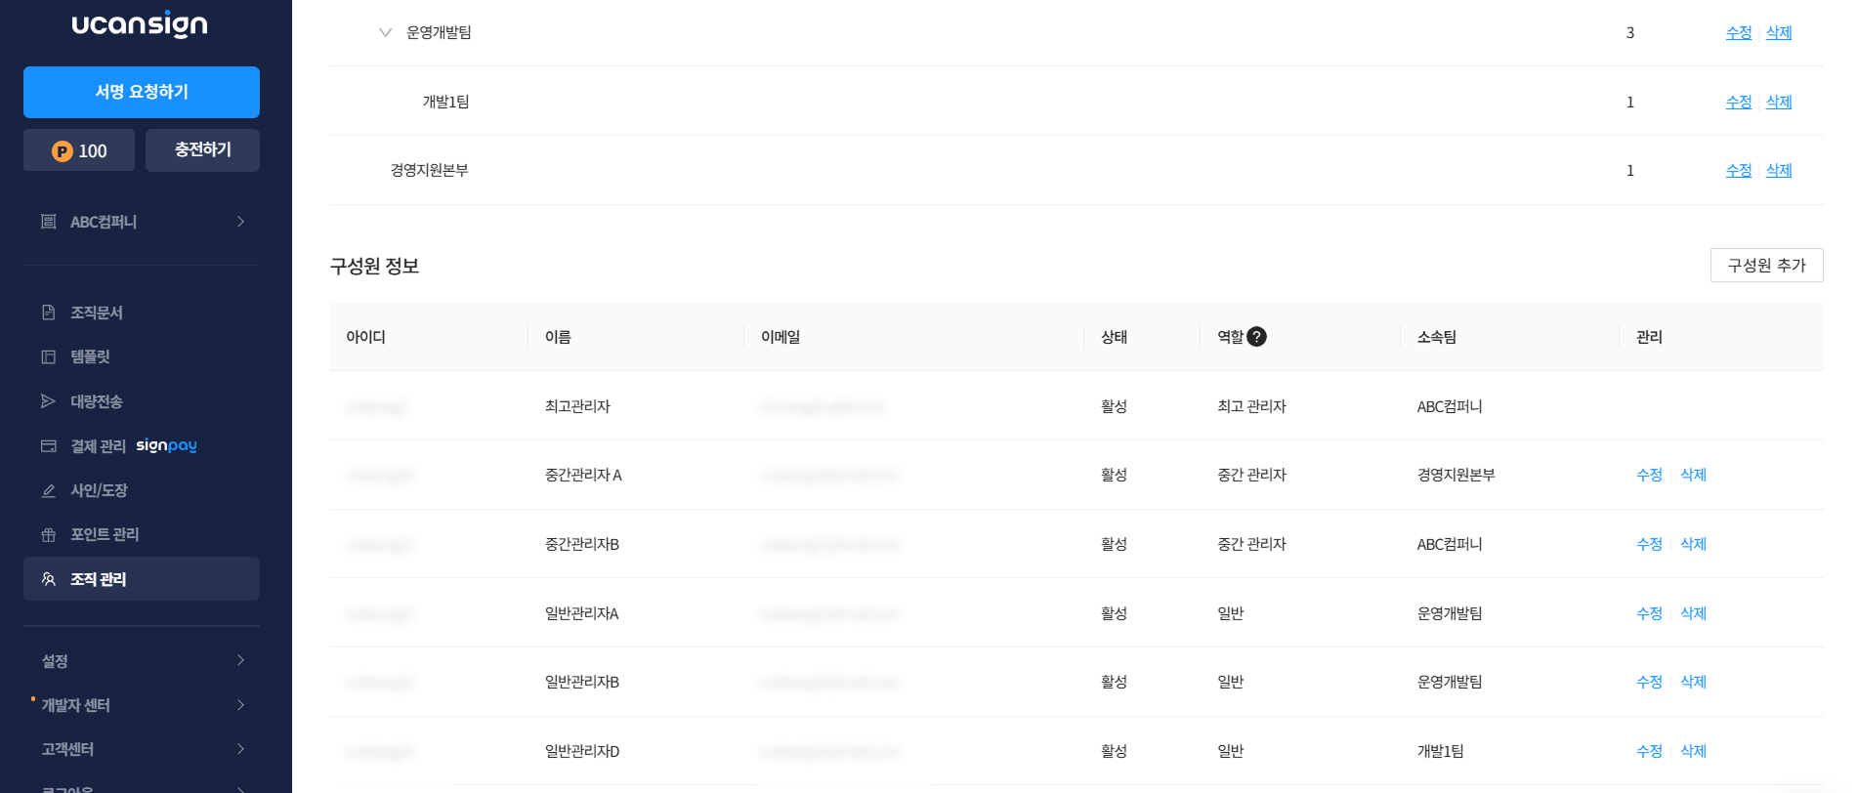
Task: Delete the 운영개발팀 team via 삭제
Action: [x=1779, y=32]
